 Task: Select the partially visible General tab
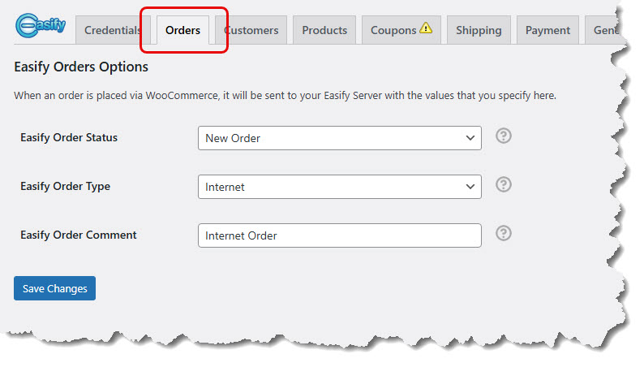(603, 30)
